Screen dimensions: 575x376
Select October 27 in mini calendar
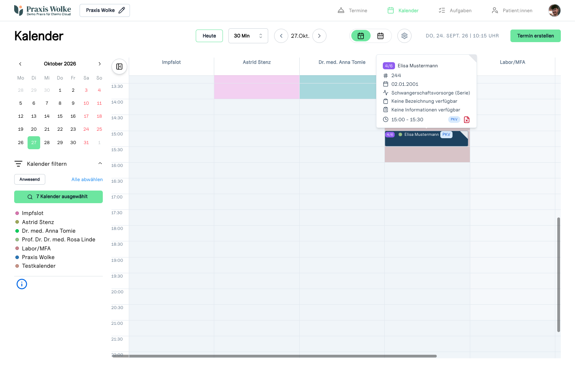coord(34,143)
